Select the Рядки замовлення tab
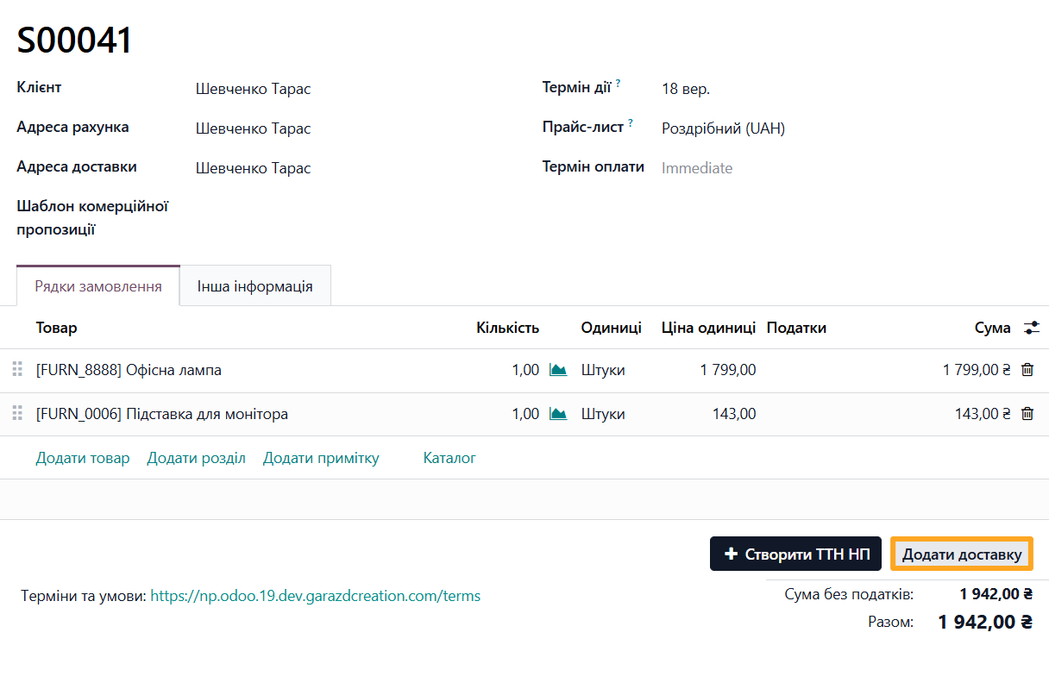1049x689 pixels. pyautogui.click(x=98, y=286)
